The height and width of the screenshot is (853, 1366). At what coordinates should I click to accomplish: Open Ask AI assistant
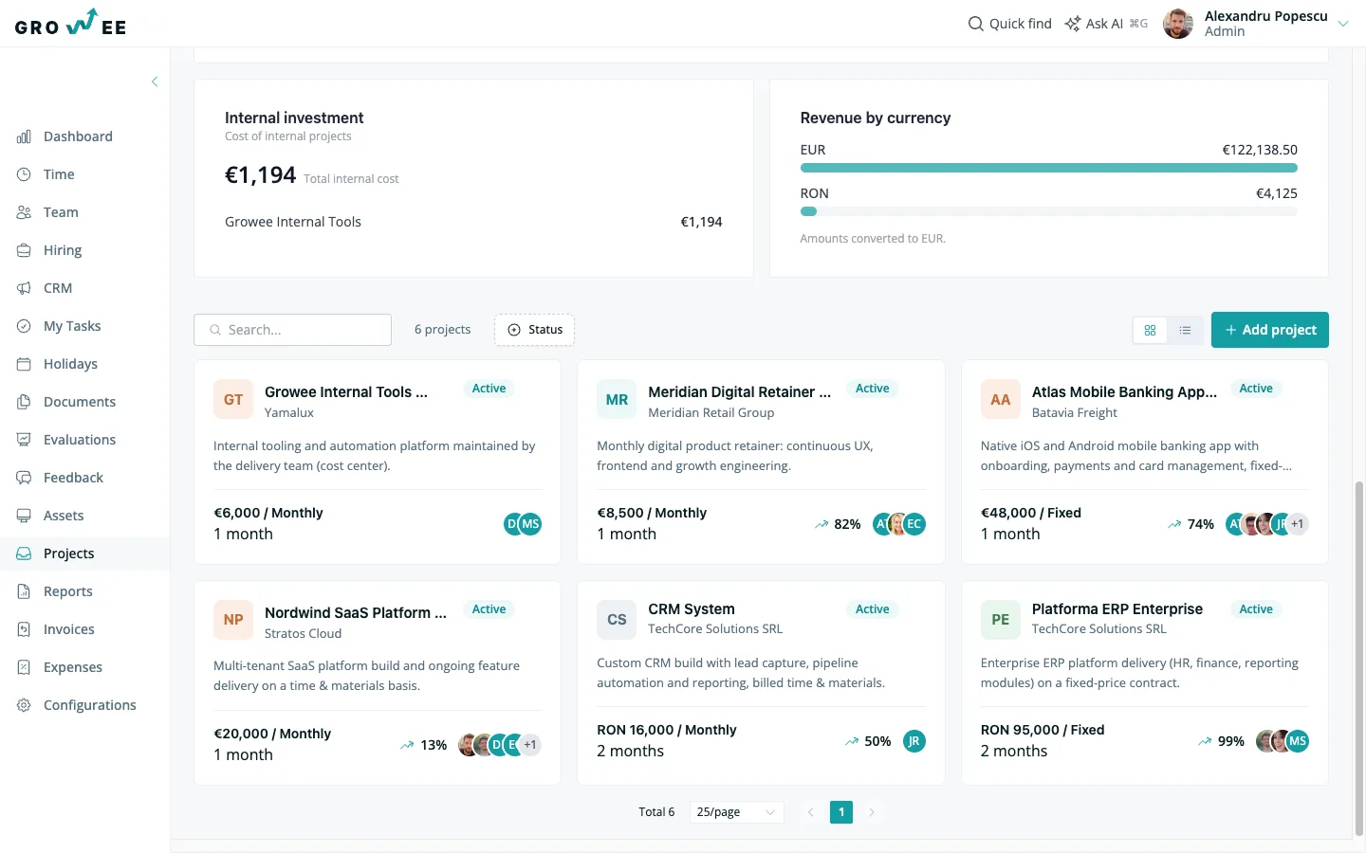(1106, 24)
